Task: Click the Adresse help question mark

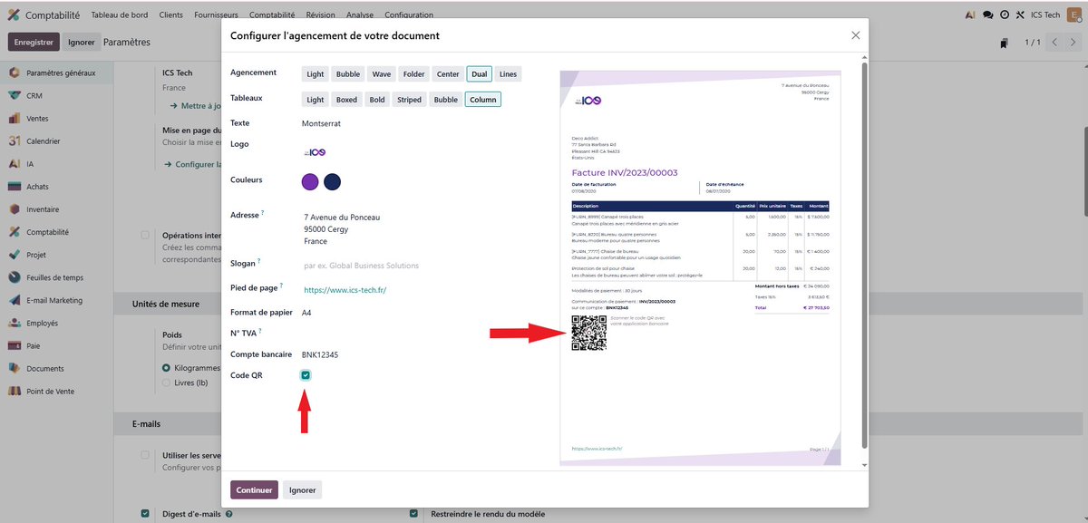Action: (263, 213)
